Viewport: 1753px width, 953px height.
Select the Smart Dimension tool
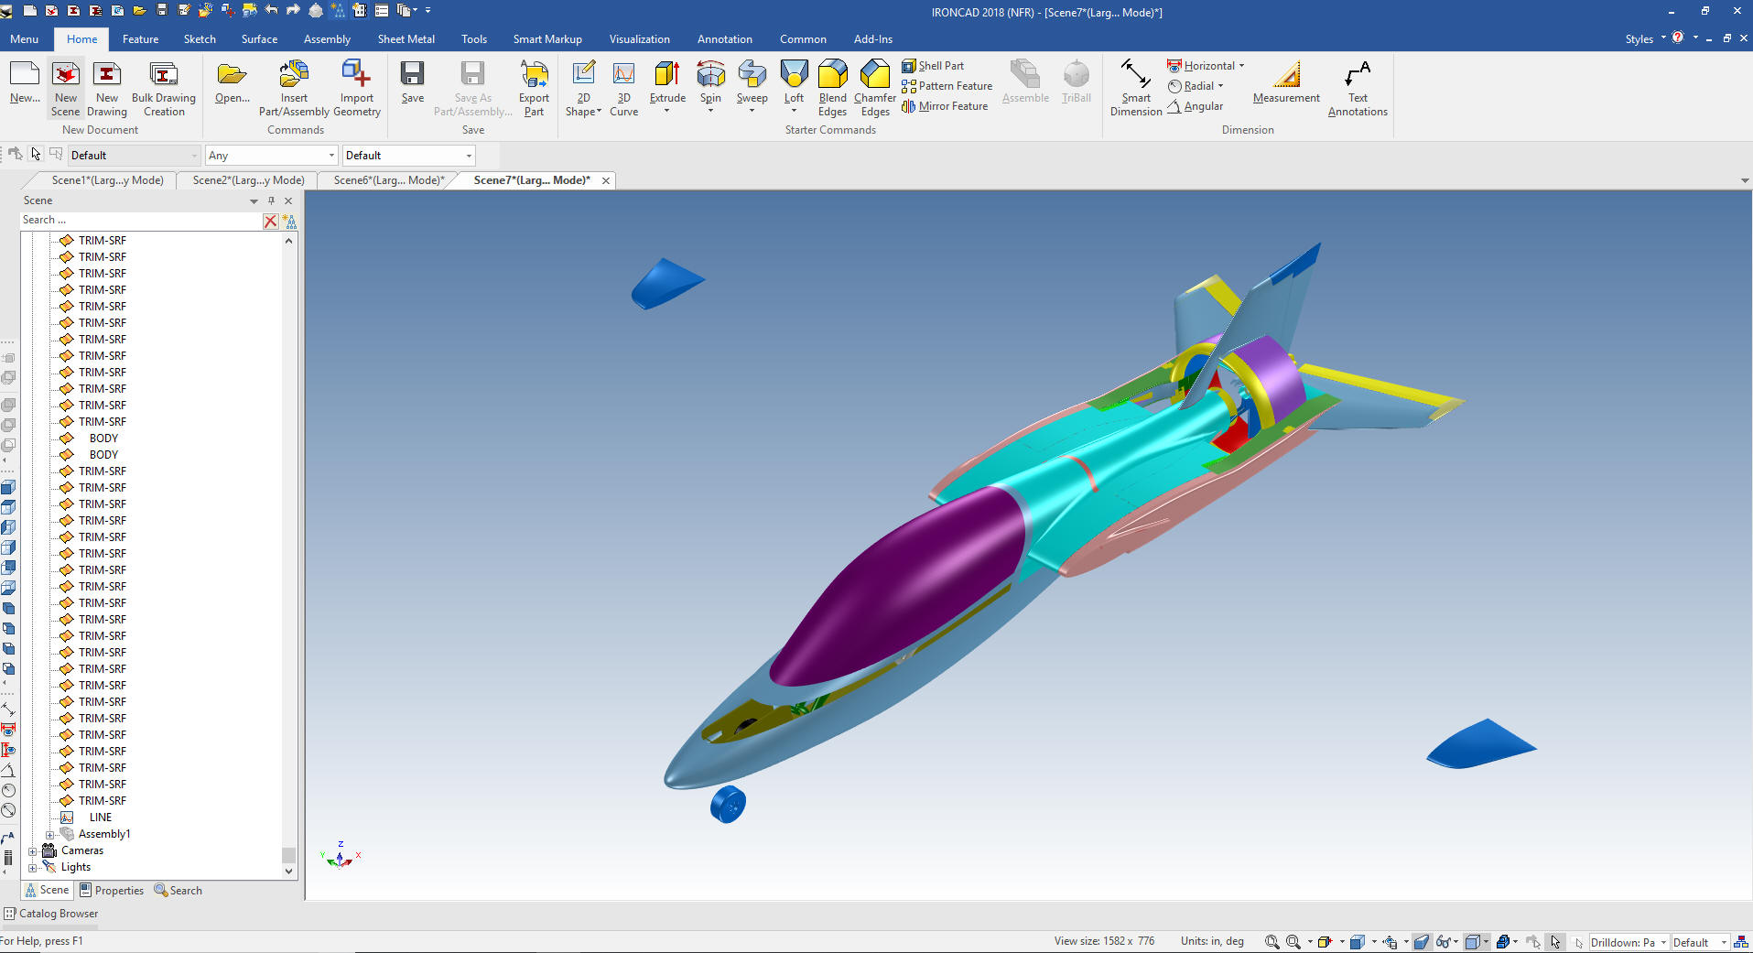(1135, 75)
